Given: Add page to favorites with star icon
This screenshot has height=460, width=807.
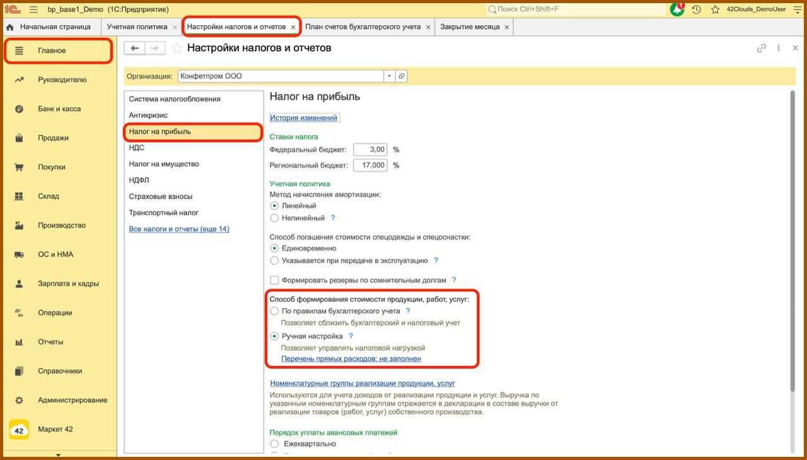Looking at the screenshot, I should pos(177,49).
